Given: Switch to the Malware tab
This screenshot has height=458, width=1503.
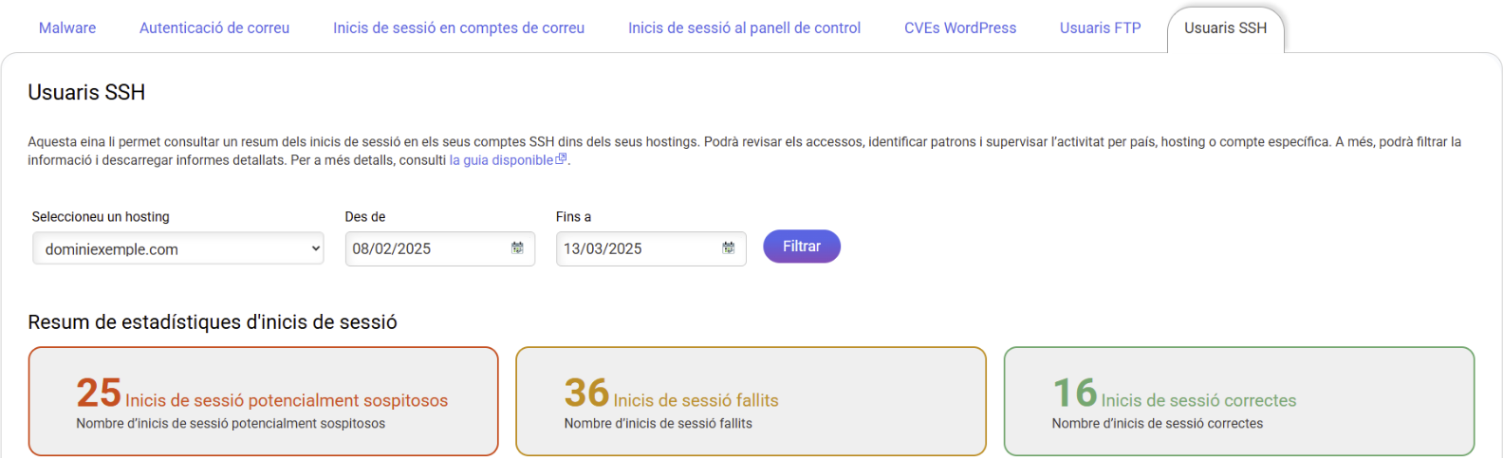Looking at the screenshot, I should pos(67,27).
